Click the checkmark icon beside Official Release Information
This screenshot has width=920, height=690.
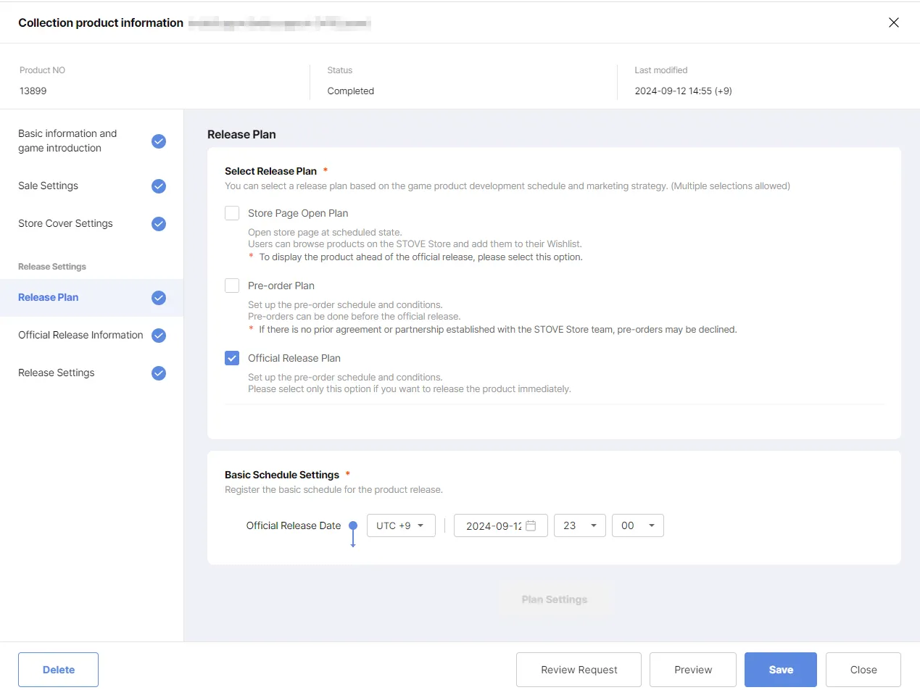[x=159, y=336]
